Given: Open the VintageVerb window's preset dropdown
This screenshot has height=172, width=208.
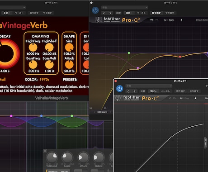Looking at the screenshot, I should coord(13,7).
